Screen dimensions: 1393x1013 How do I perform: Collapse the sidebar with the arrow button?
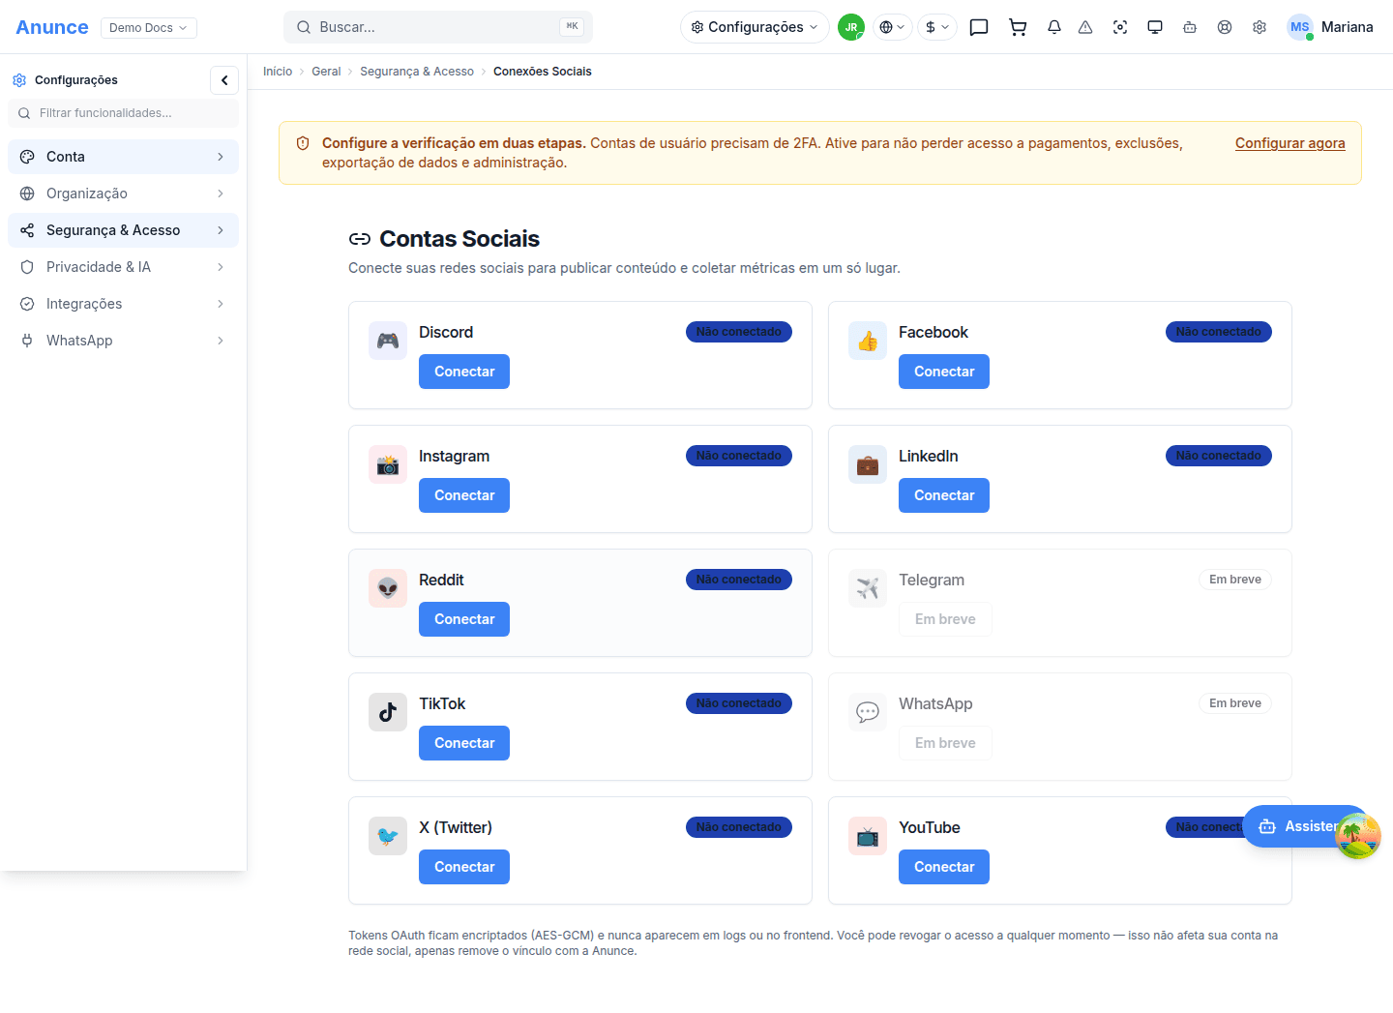tap(224, 80)
